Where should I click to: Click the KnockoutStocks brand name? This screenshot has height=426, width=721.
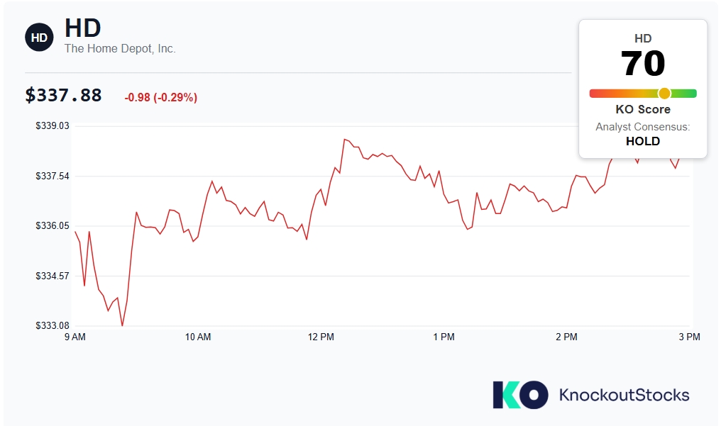(624, 395)
